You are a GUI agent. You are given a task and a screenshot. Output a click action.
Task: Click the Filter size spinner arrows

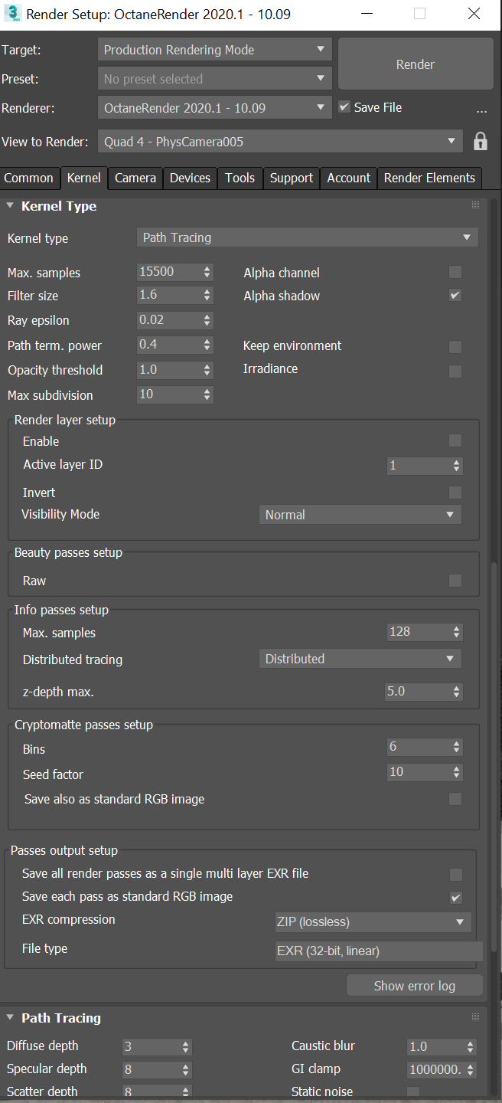coord(207,295)
